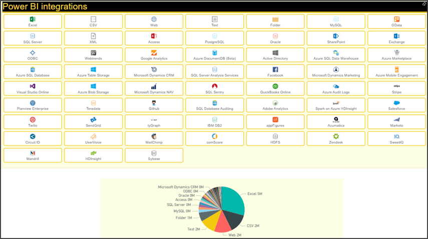Click the Salesforce cloud icon

tap(396, 102)
